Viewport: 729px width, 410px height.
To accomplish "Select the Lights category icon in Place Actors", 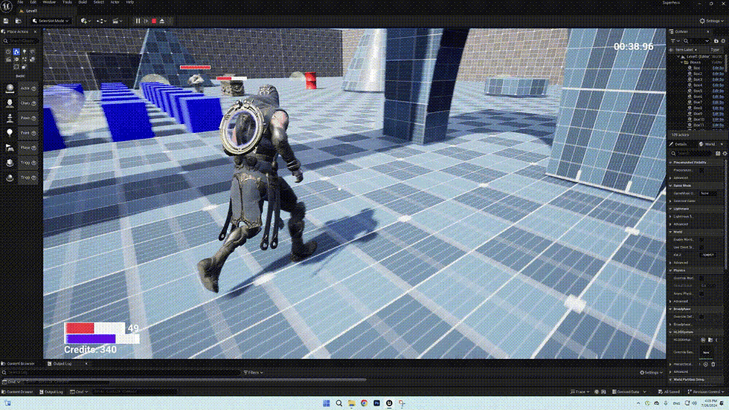I will click(24, 52).
